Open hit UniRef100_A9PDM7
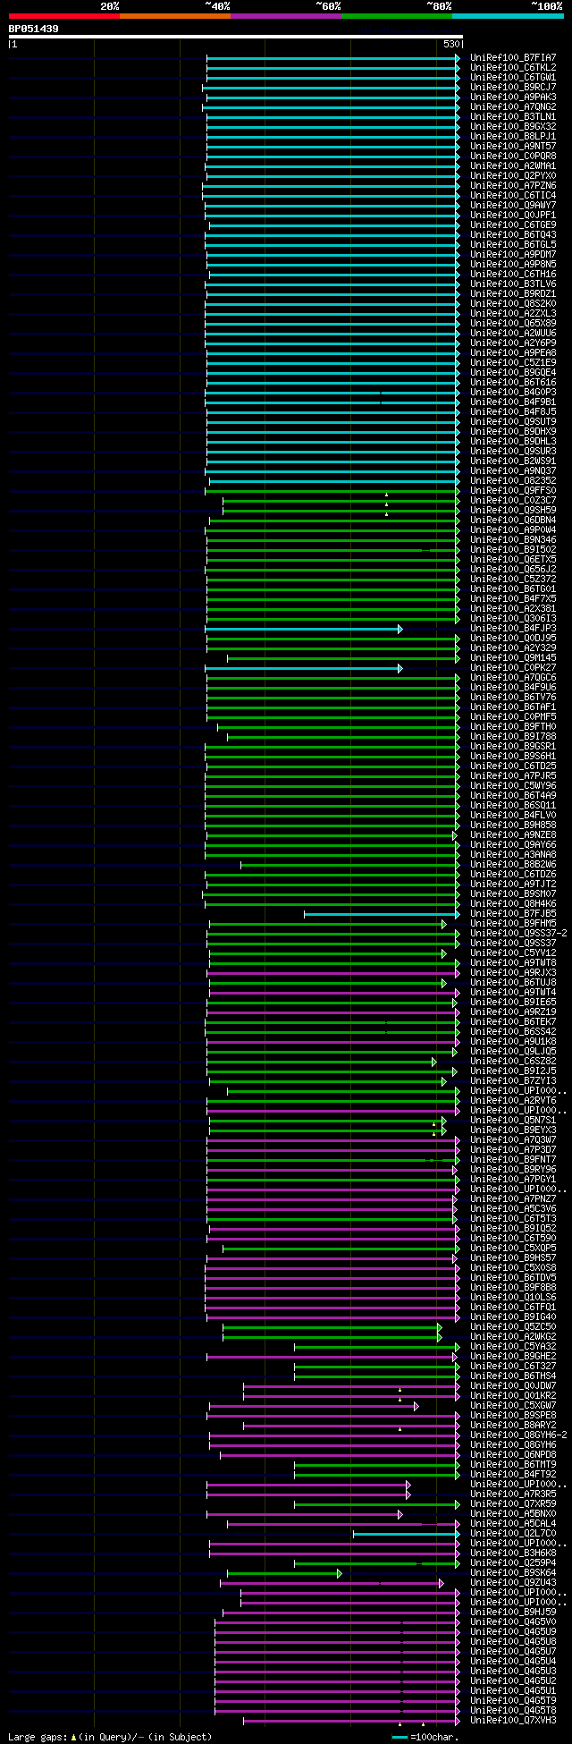The width and height of the screenshot is (572, 1744). click(x=513, y=254)
